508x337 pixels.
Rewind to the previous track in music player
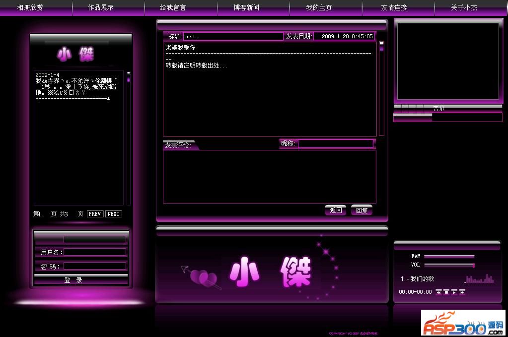click(438, 292)
